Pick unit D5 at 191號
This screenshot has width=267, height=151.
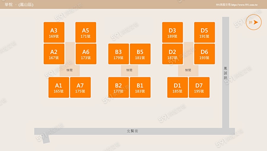pos(204,32)
